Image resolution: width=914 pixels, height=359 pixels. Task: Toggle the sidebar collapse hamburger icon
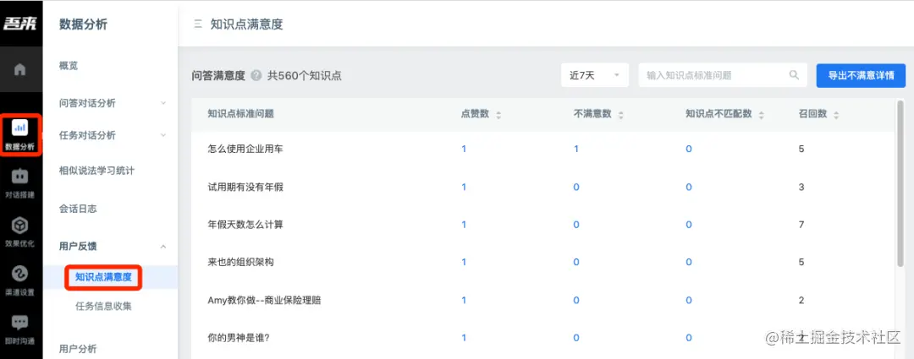click(x=198, y=24)
